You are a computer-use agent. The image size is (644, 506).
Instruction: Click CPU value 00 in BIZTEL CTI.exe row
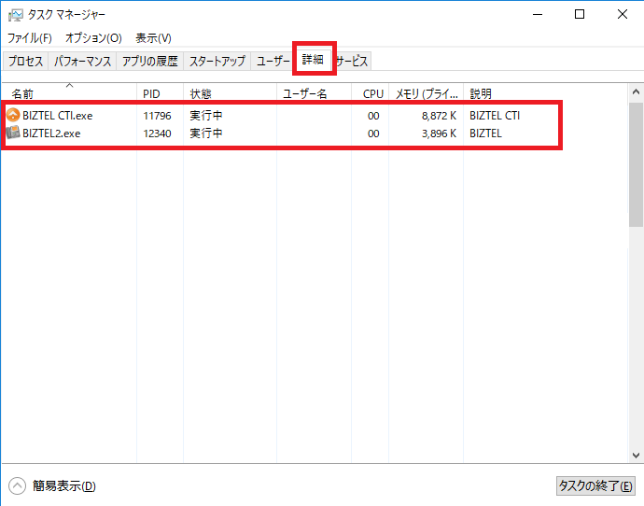click(373, 116)
